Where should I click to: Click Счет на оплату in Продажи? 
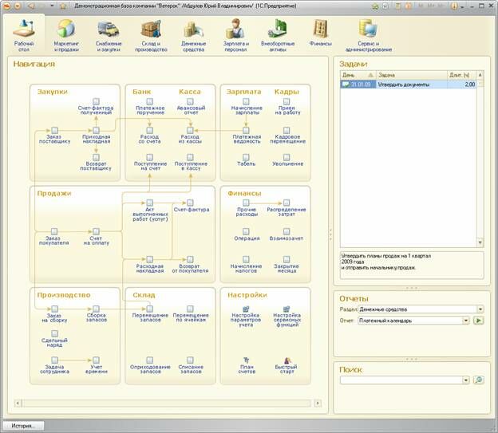pos(95,230)
